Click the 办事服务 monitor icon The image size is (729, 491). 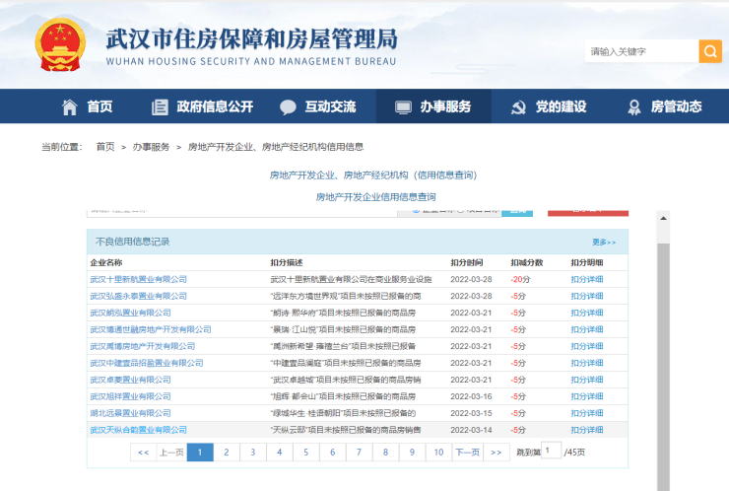point(402,107)
